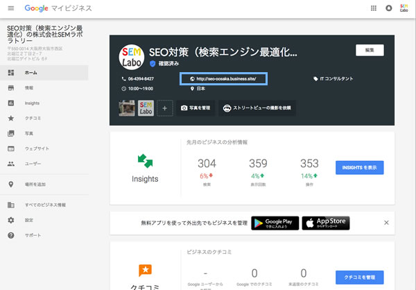Screen dimensions: 416x290
Task: Open the ホーム menu item
Action: 44,72
